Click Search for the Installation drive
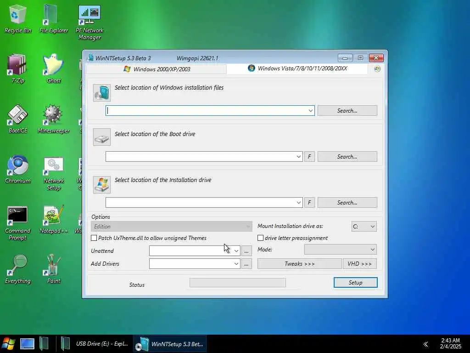Screen dimensions: 470x353 tap(347, 203)
